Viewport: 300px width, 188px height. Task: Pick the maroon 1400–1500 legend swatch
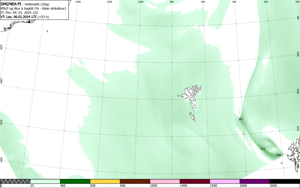pos(195,181)
